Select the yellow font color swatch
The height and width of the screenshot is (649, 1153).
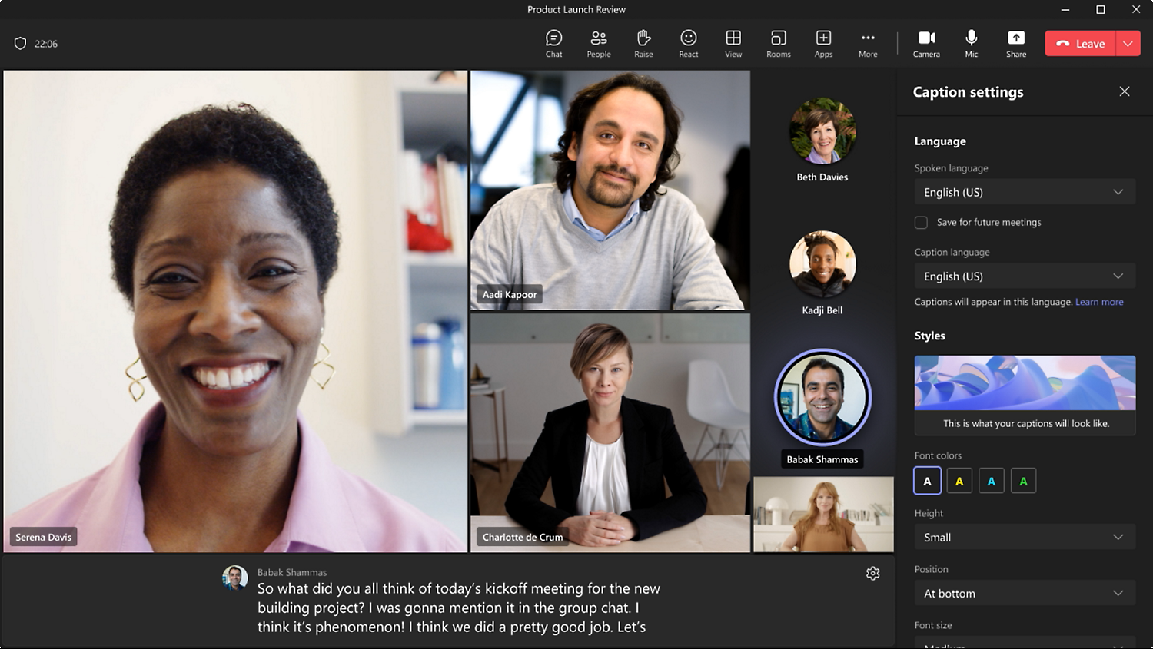[959, 482]
